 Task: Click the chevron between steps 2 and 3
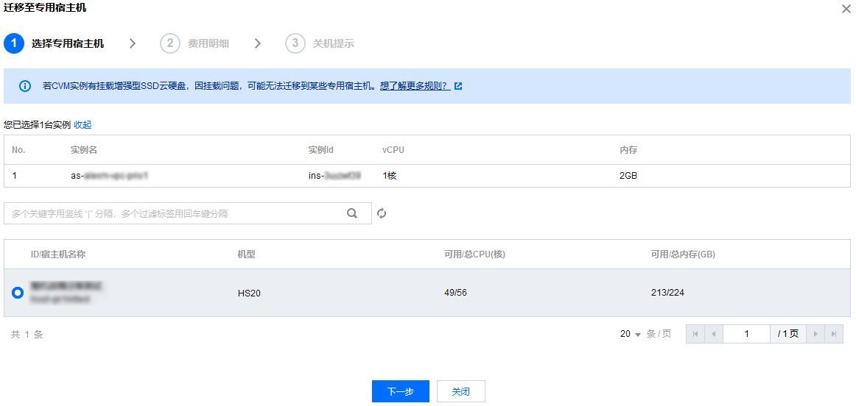(x=258, y=43)
